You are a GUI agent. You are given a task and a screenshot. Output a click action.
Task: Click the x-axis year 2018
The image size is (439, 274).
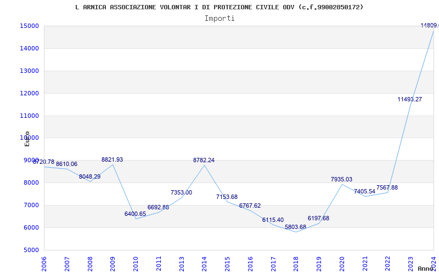pos(296,264)
